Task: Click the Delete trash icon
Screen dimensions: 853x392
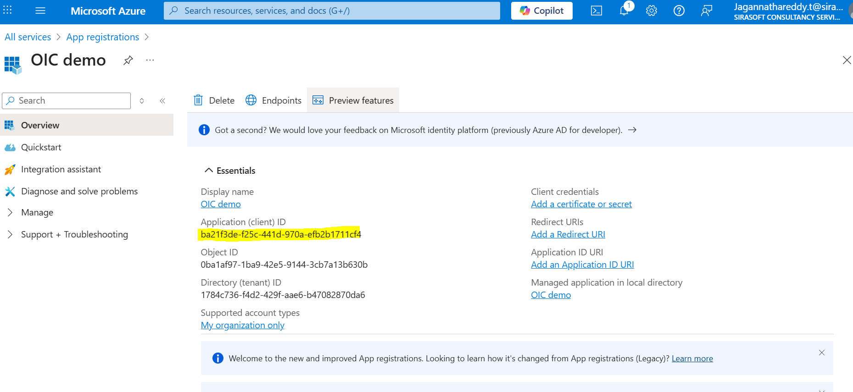Action: tap(198, 100)
